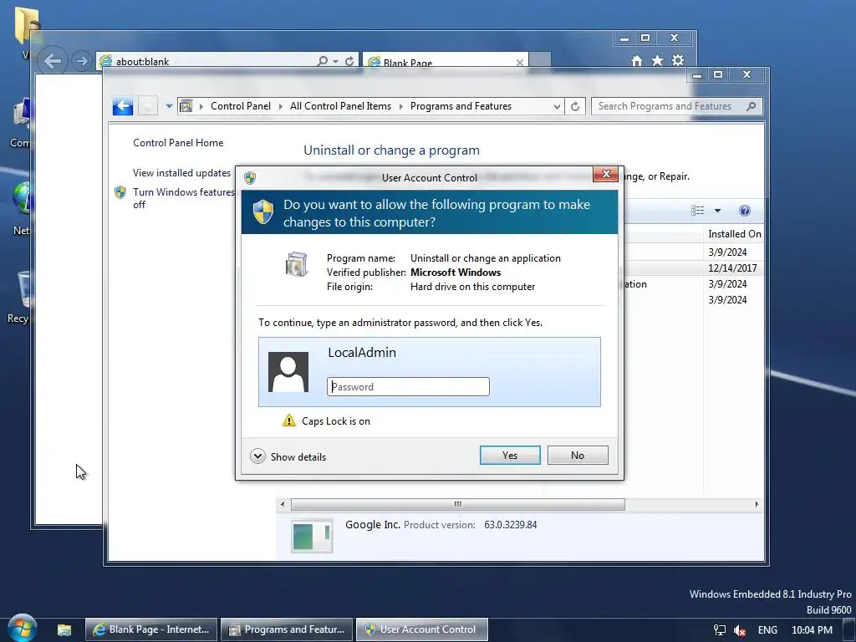Select the LocalAdmin user avatar
Screen dimensions: 856x642
click(288, 372)
